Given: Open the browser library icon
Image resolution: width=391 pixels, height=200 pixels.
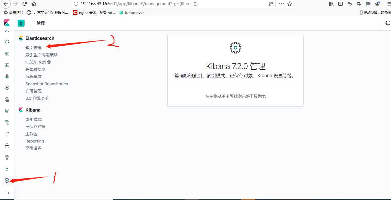Looking at the screenshot, I should (x=331, y=4).
